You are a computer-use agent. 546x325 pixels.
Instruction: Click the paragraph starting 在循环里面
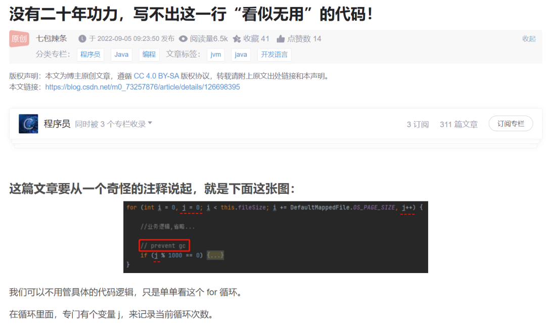coord(111,314)
